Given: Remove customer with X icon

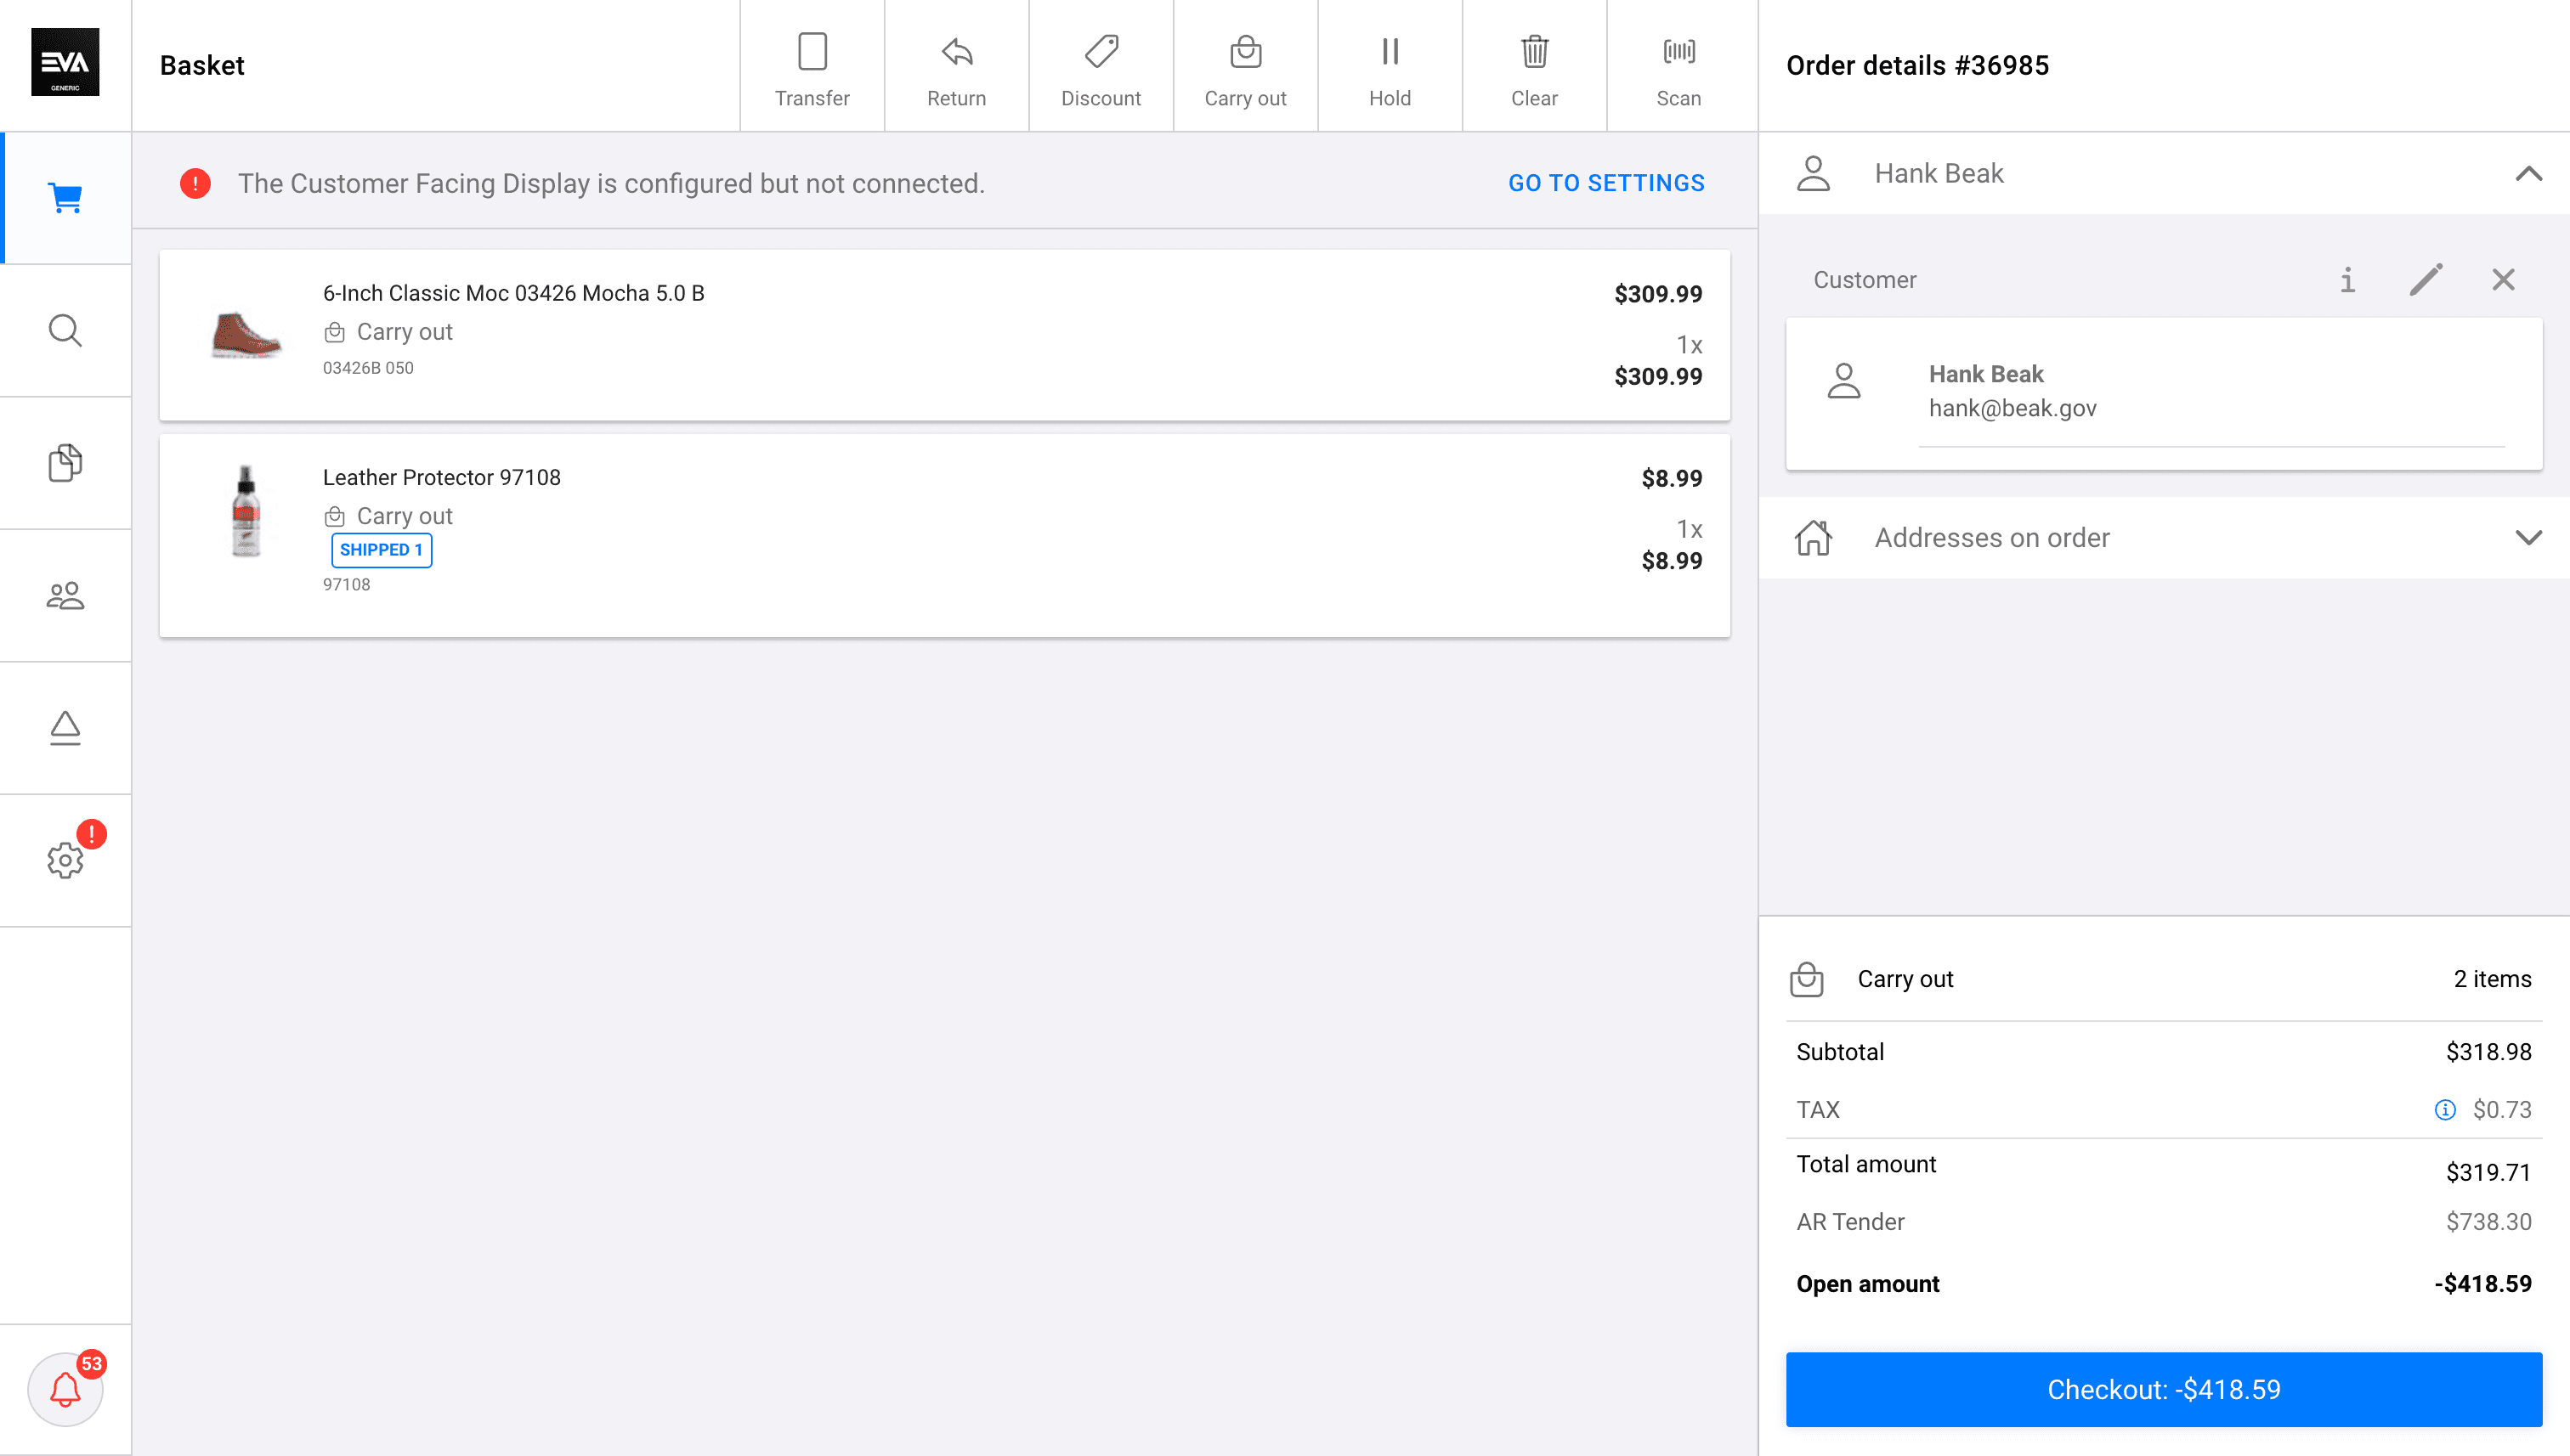Looking at the screenshot, I should pyautogui.click(x=2503, y=280).
